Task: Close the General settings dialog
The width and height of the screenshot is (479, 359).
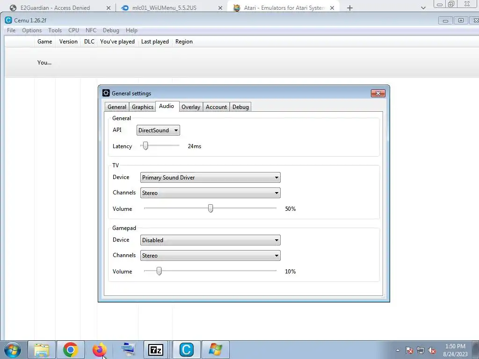Action: pos(378,93)
